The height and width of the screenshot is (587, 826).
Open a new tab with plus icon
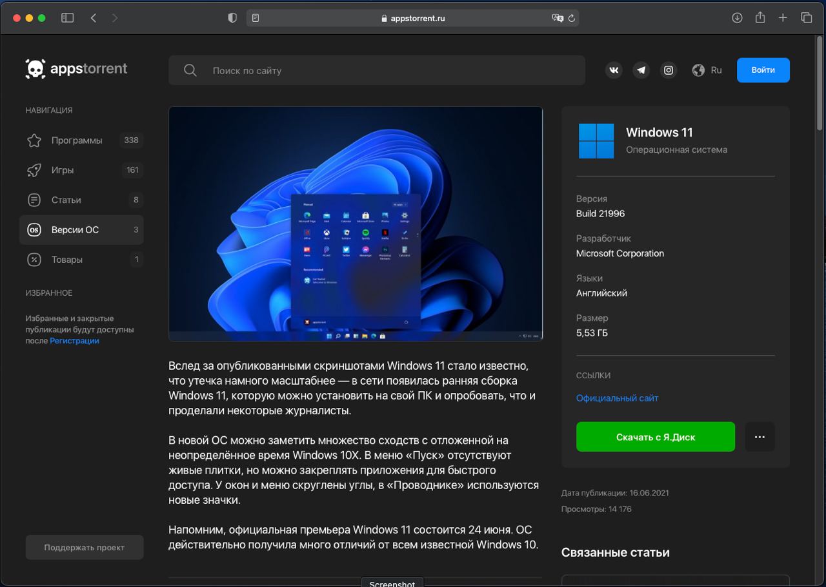tap(783, 18)
